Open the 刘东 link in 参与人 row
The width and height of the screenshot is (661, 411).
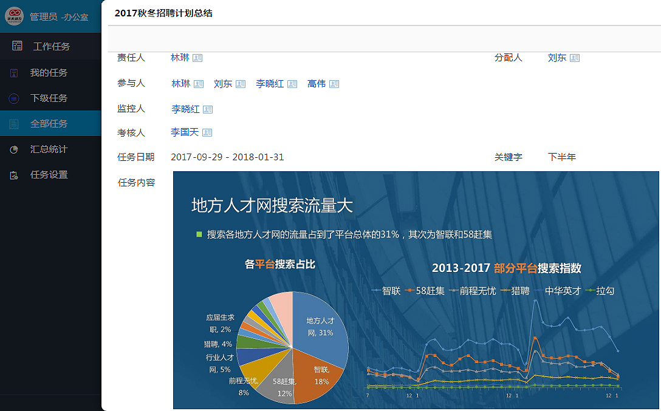pyautogui.click(x=223, y=84)
